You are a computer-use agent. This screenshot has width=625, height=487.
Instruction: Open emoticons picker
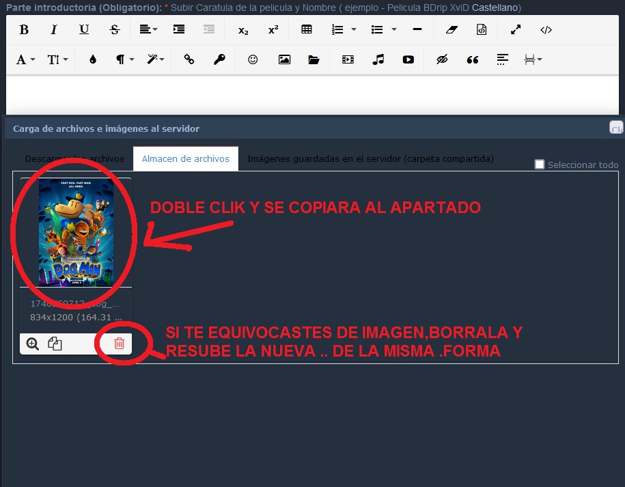click(253, 60)
